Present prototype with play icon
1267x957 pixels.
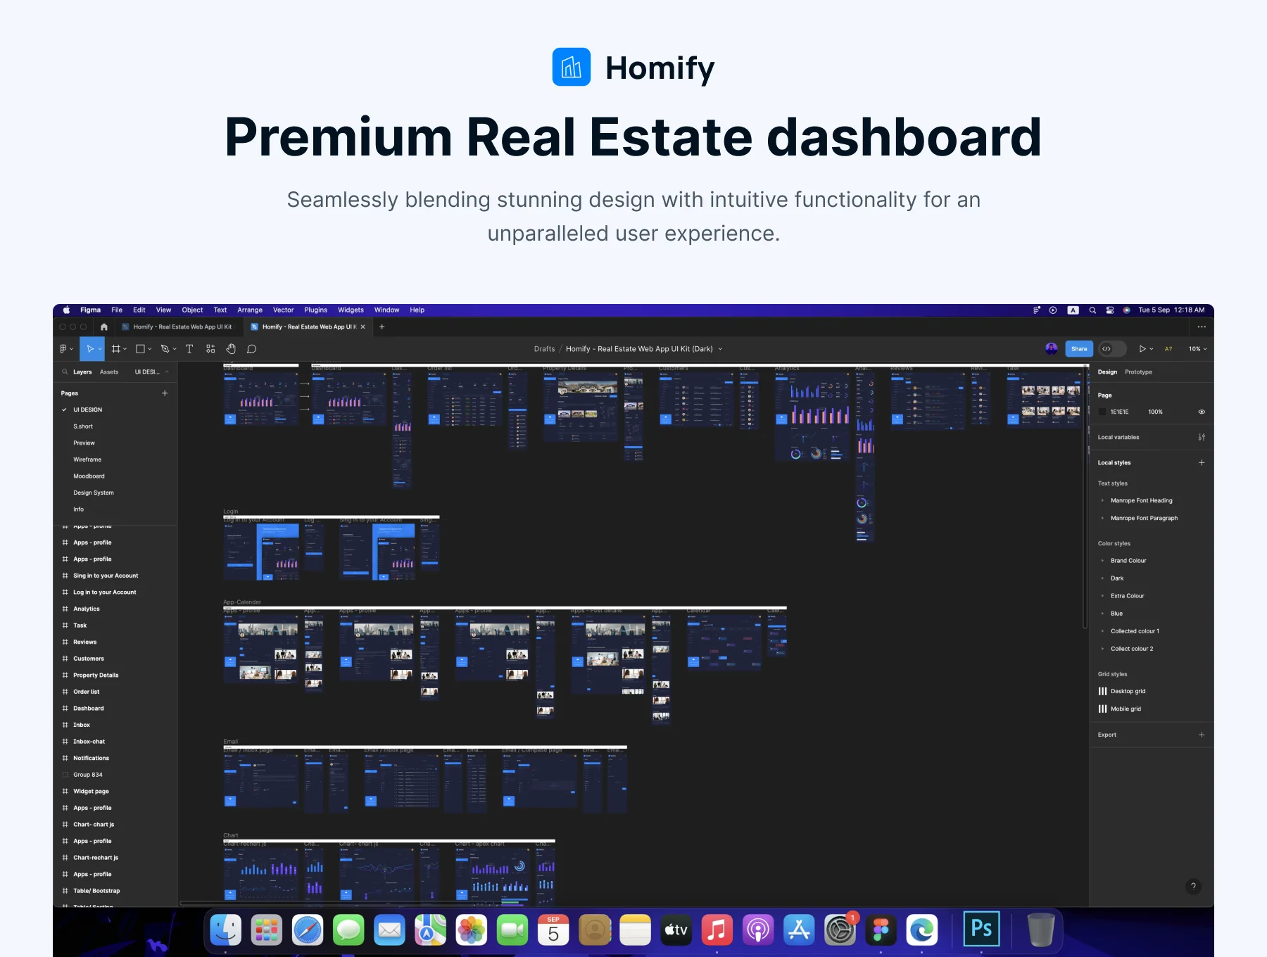pyautogui.click(x=1142, y=348)
